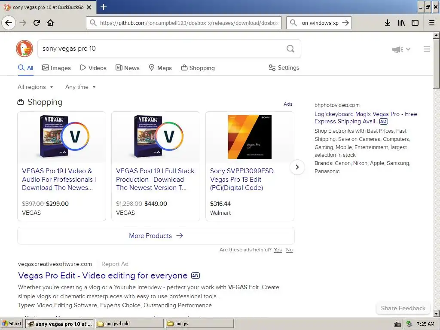Screen dimensions: 440x330
Task: Click the page scrollbar up arrow
Action: 437,35
